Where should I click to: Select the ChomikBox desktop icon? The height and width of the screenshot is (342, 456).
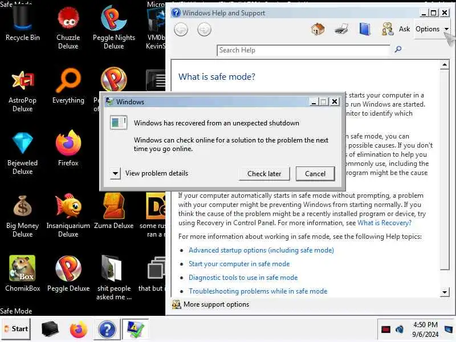point(22,274)
